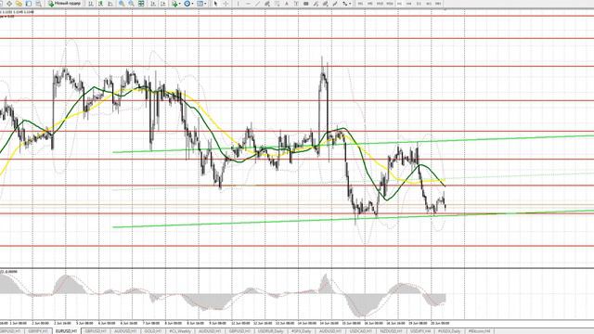Set timeframe to M15

[380, 4]
